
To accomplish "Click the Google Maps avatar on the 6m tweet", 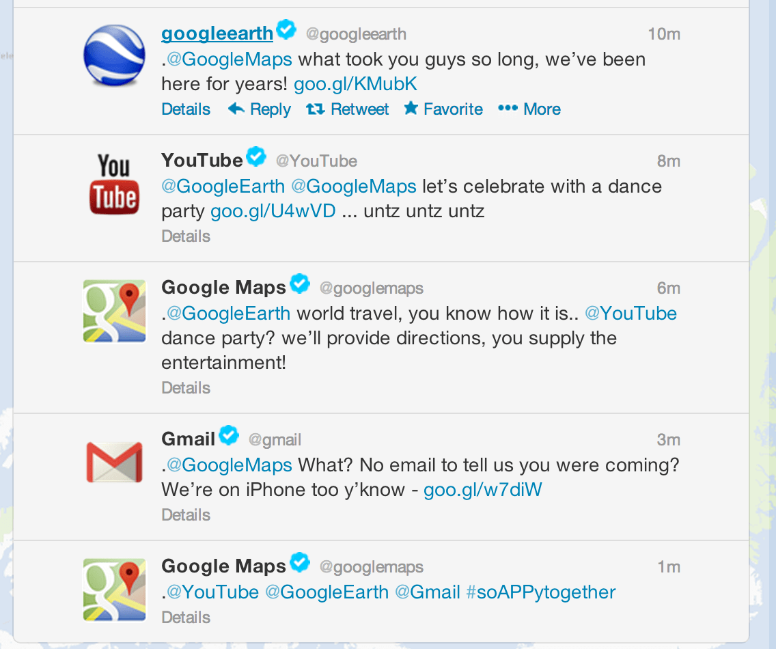I will tap(113, 311).
